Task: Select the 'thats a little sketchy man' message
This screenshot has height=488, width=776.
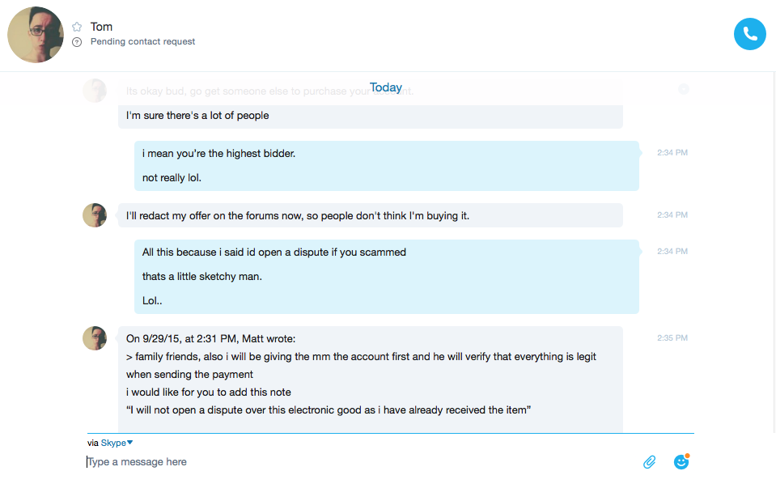Action: click(202, 277)
